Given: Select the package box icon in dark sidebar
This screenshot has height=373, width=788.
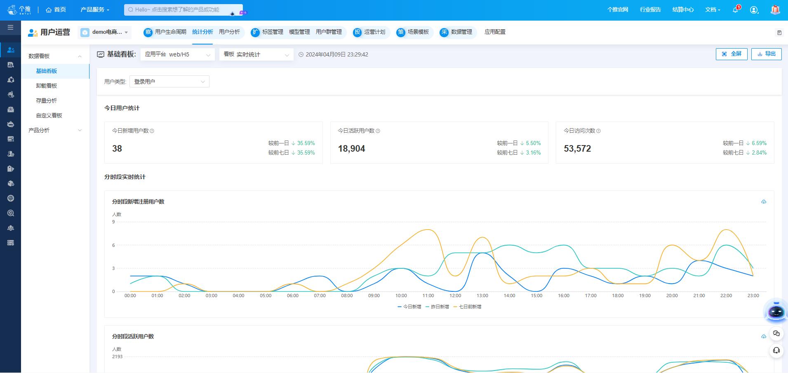Looking at the screenshot, I should [11, 183].
